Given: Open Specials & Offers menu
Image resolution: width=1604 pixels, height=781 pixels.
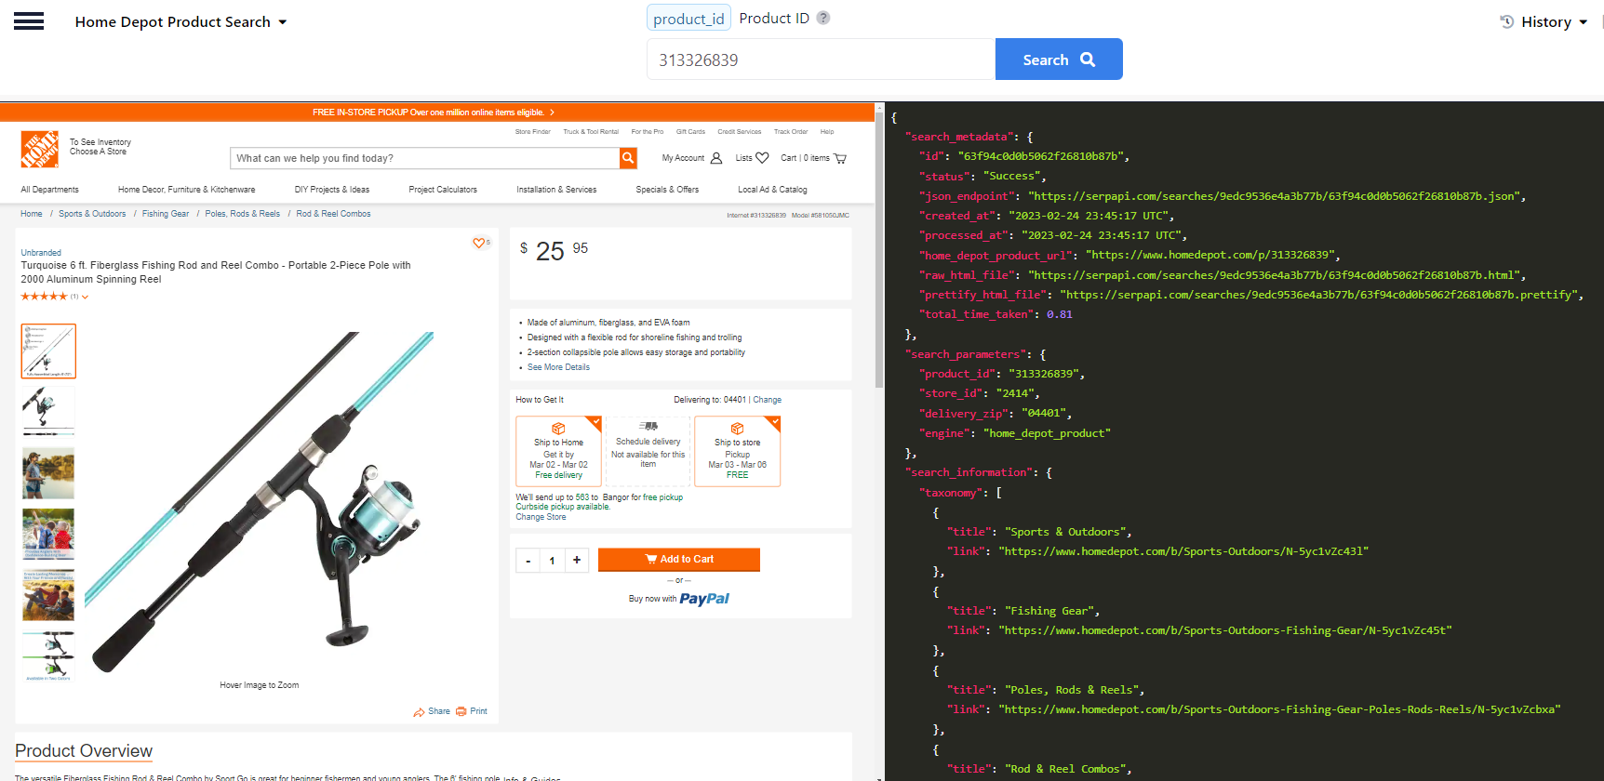Looking at the screenshot, I should click(x=667, y=190).
